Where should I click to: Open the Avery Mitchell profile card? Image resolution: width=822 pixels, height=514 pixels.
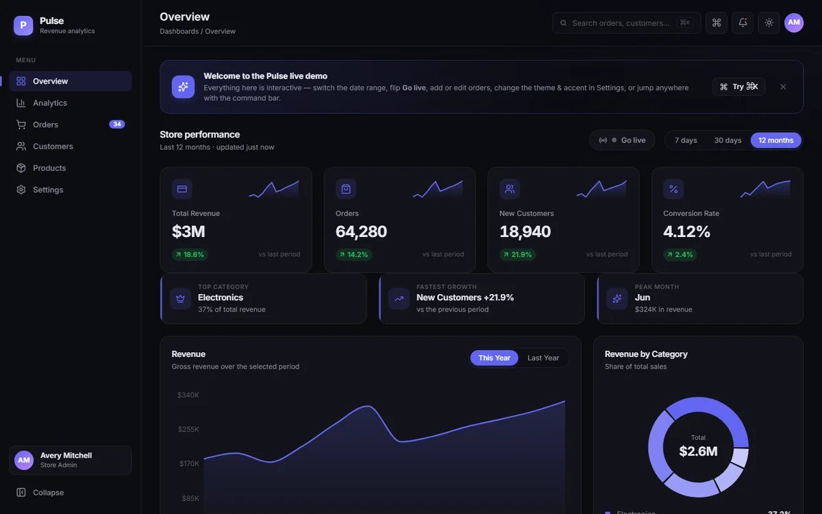click(71, 461)
